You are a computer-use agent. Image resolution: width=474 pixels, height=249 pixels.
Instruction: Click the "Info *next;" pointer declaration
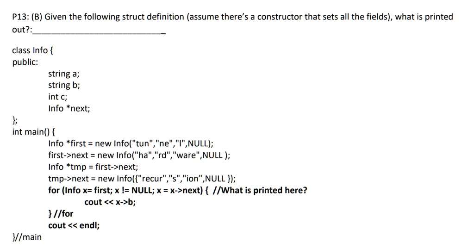coord(69,108)
